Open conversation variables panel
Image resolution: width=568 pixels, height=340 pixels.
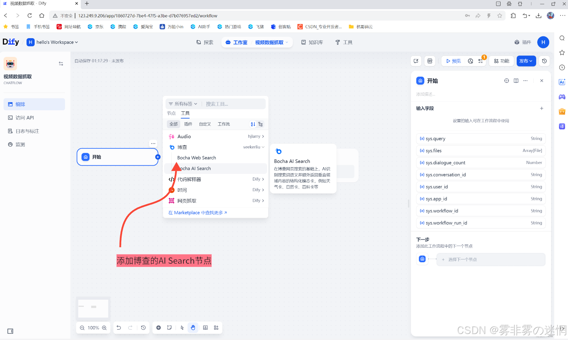pyautogui.click(x=416, y=61)
